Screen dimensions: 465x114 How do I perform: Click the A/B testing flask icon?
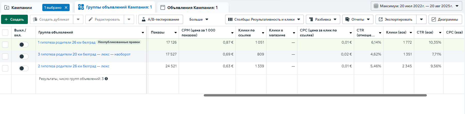coord(144,19)
